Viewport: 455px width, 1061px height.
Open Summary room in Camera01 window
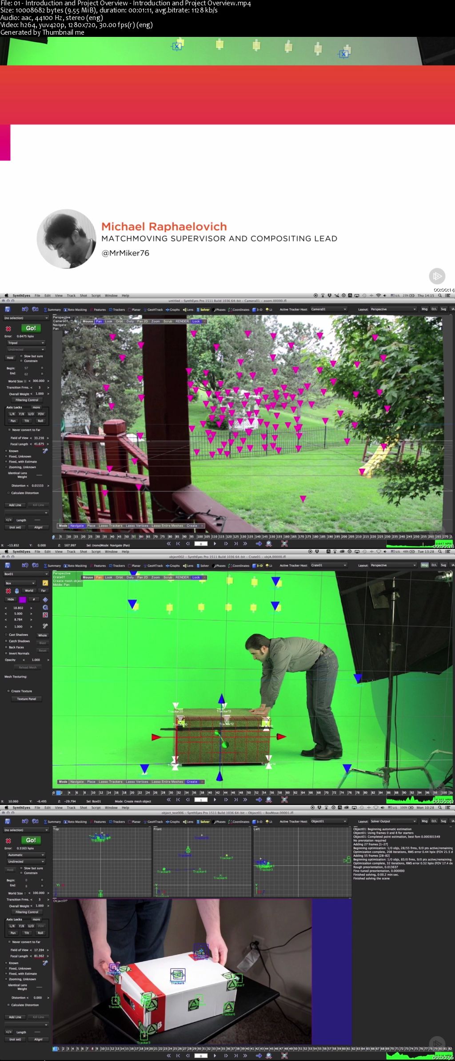tap(53, 310)
